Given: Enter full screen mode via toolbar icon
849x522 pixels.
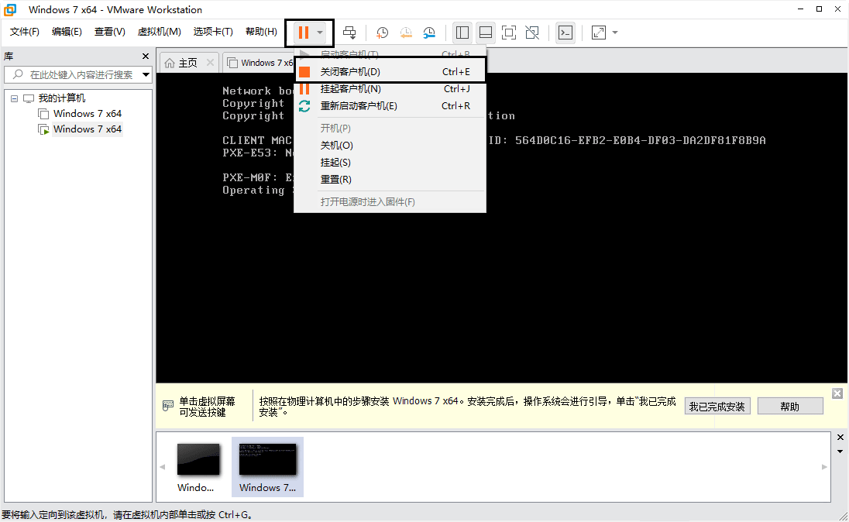Looking at the screenshot, I should [x=509, y=33].
